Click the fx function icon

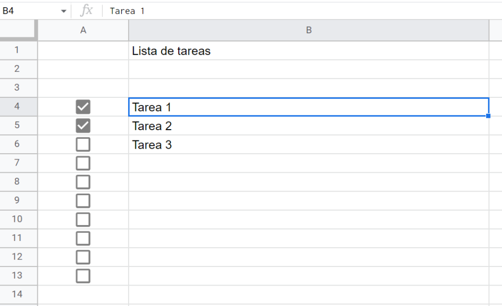point(87,11)
